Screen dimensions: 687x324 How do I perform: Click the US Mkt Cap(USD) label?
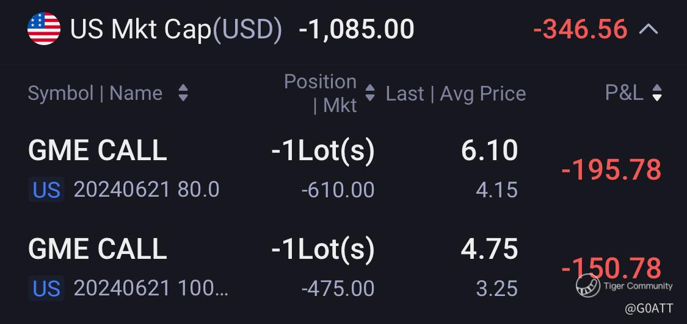click(x=176, y=30)
